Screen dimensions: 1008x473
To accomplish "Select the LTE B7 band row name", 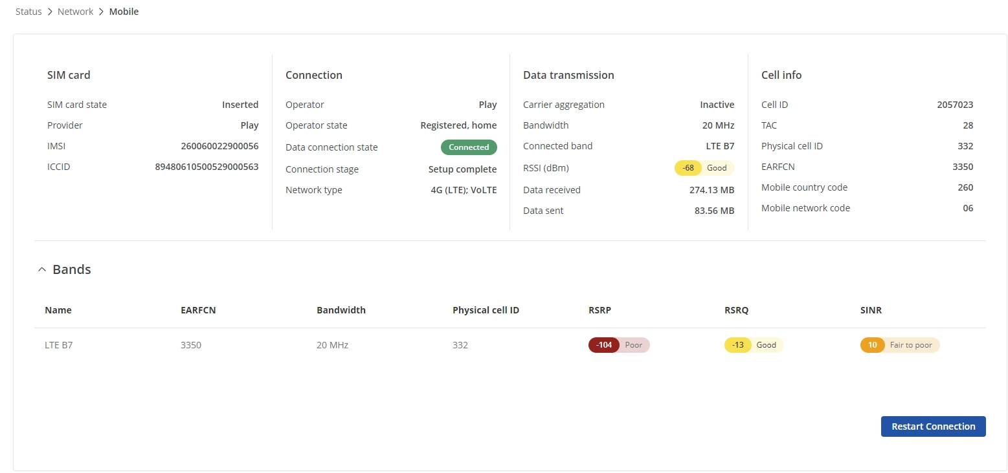I will [59, 345].
